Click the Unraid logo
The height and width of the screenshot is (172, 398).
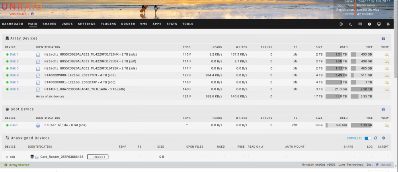click(x=21, y=6)
